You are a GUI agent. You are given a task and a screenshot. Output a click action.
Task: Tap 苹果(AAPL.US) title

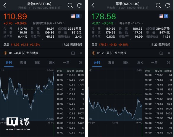click(127, 4)
